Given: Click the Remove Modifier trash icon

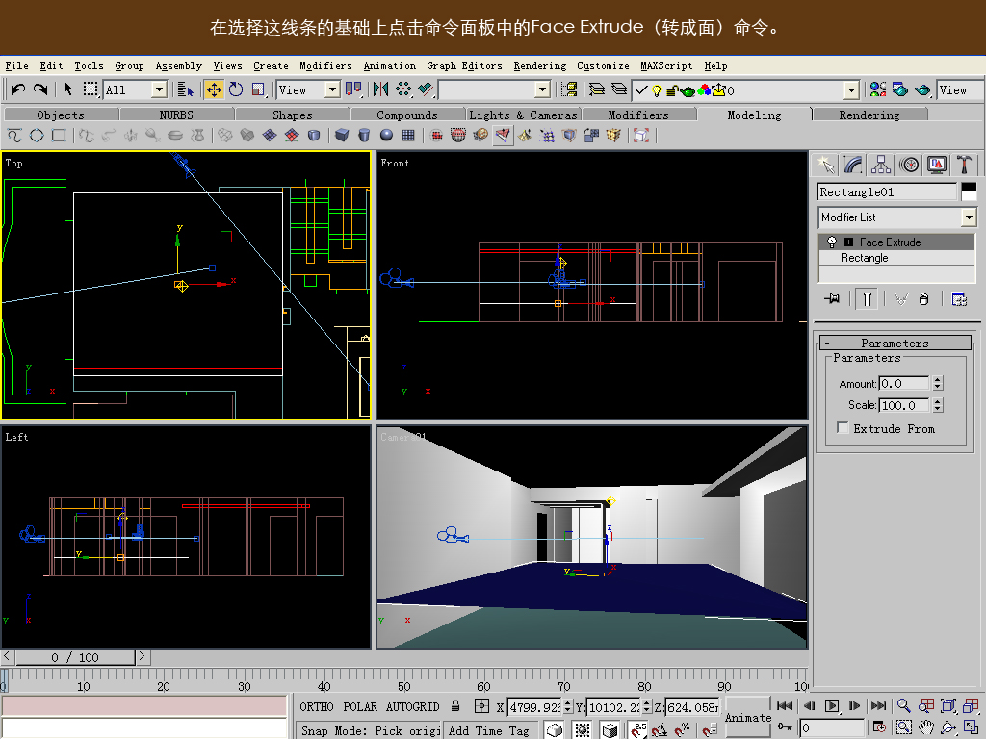Looking at the screenshot, I should click(x=923, y=299).
